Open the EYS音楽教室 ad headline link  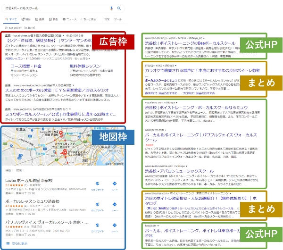[57, 90]
